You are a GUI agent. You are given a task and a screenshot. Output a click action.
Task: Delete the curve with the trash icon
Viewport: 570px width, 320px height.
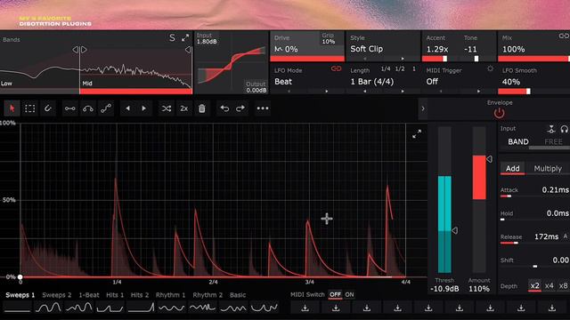pos(202,108)
